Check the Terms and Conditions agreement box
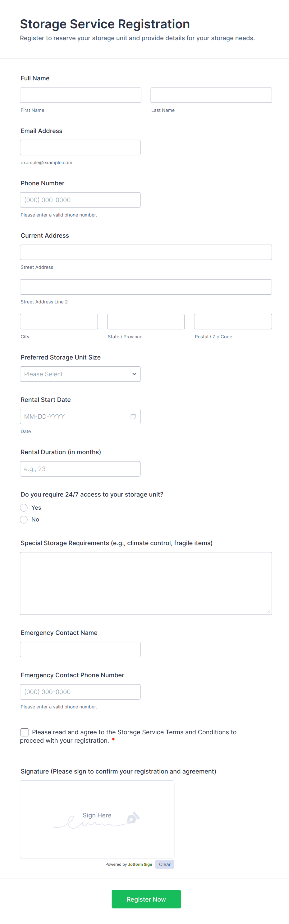 [25, 732]
